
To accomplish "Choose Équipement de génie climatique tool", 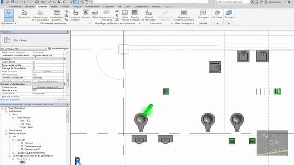I will coord(184,15).
